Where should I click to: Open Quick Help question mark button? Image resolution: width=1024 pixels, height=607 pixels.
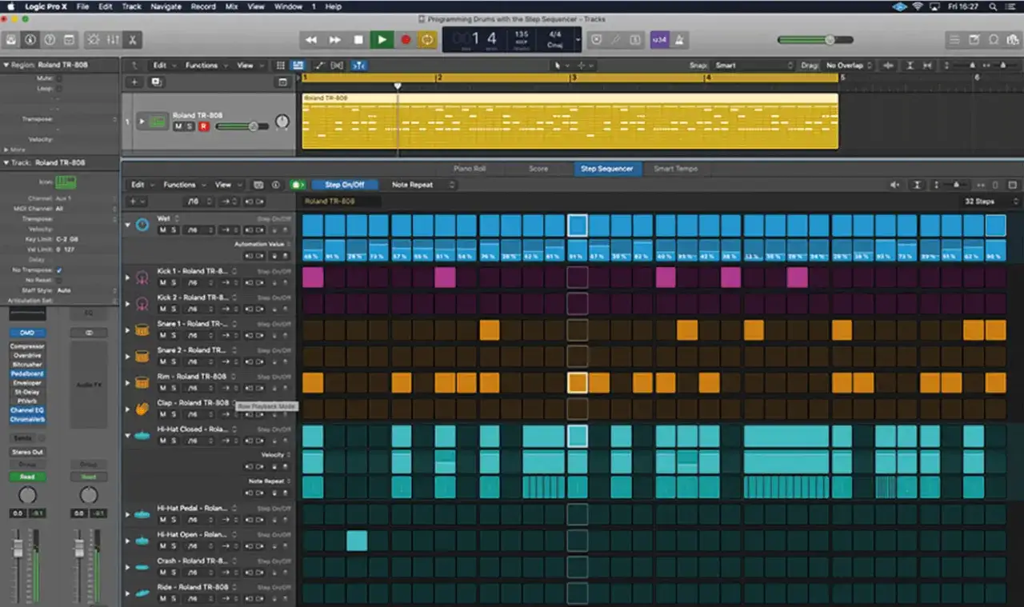50,39
